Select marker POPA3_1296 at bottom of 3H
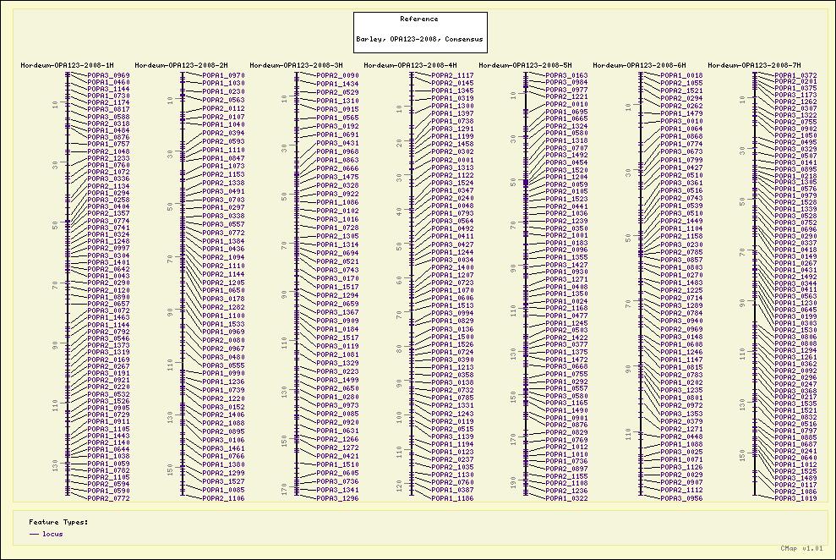The height and width of the screenshot is (560, 836). [338, 499]
